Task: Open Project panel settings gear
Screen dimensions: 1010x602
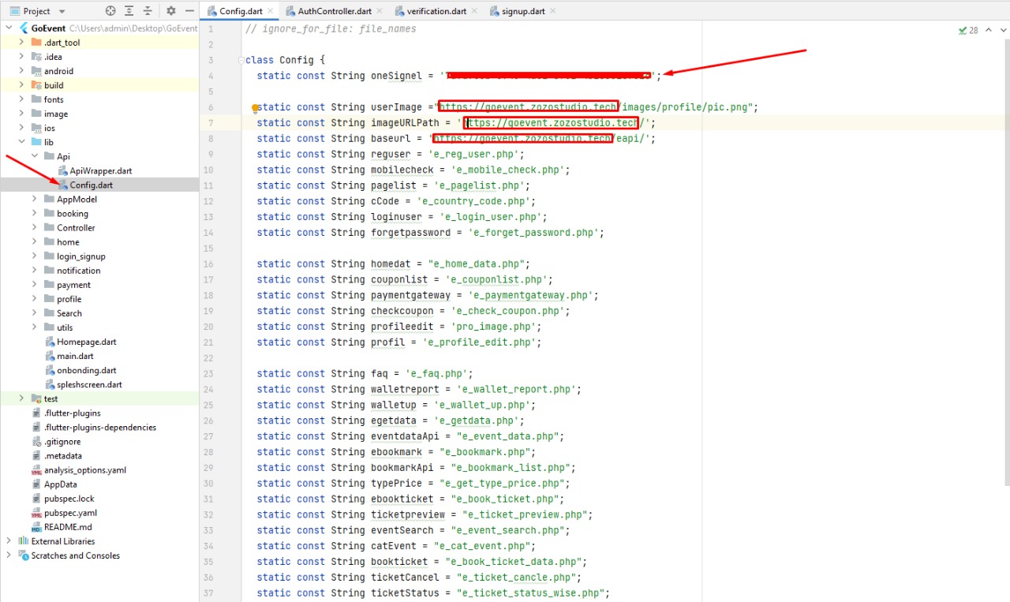Action: tap(171, 11)
